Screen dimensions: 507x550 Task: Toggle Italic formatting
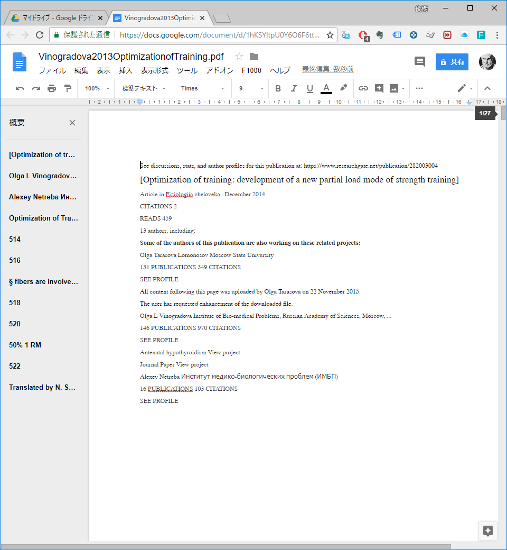[294, 88]
